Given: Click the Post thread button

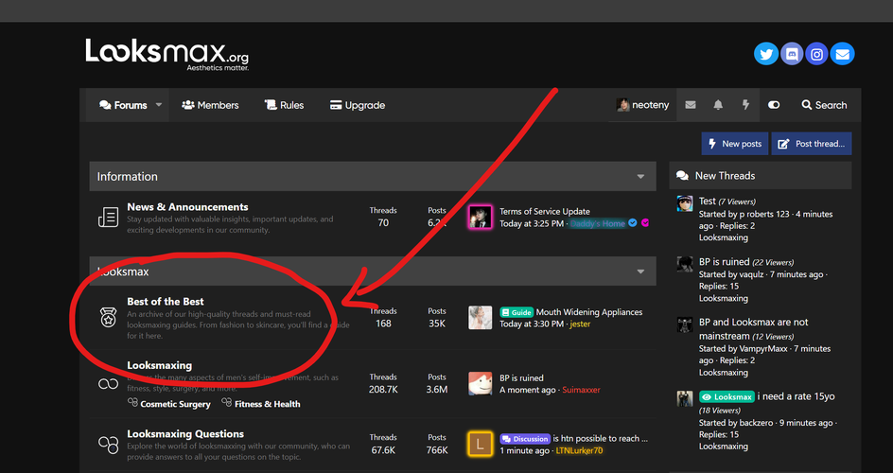Looking at the screenshot, I should (x=812, y=144).
